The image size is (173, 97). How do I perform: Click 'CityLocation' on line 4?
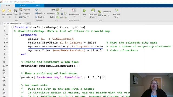[x=63, y=39]
